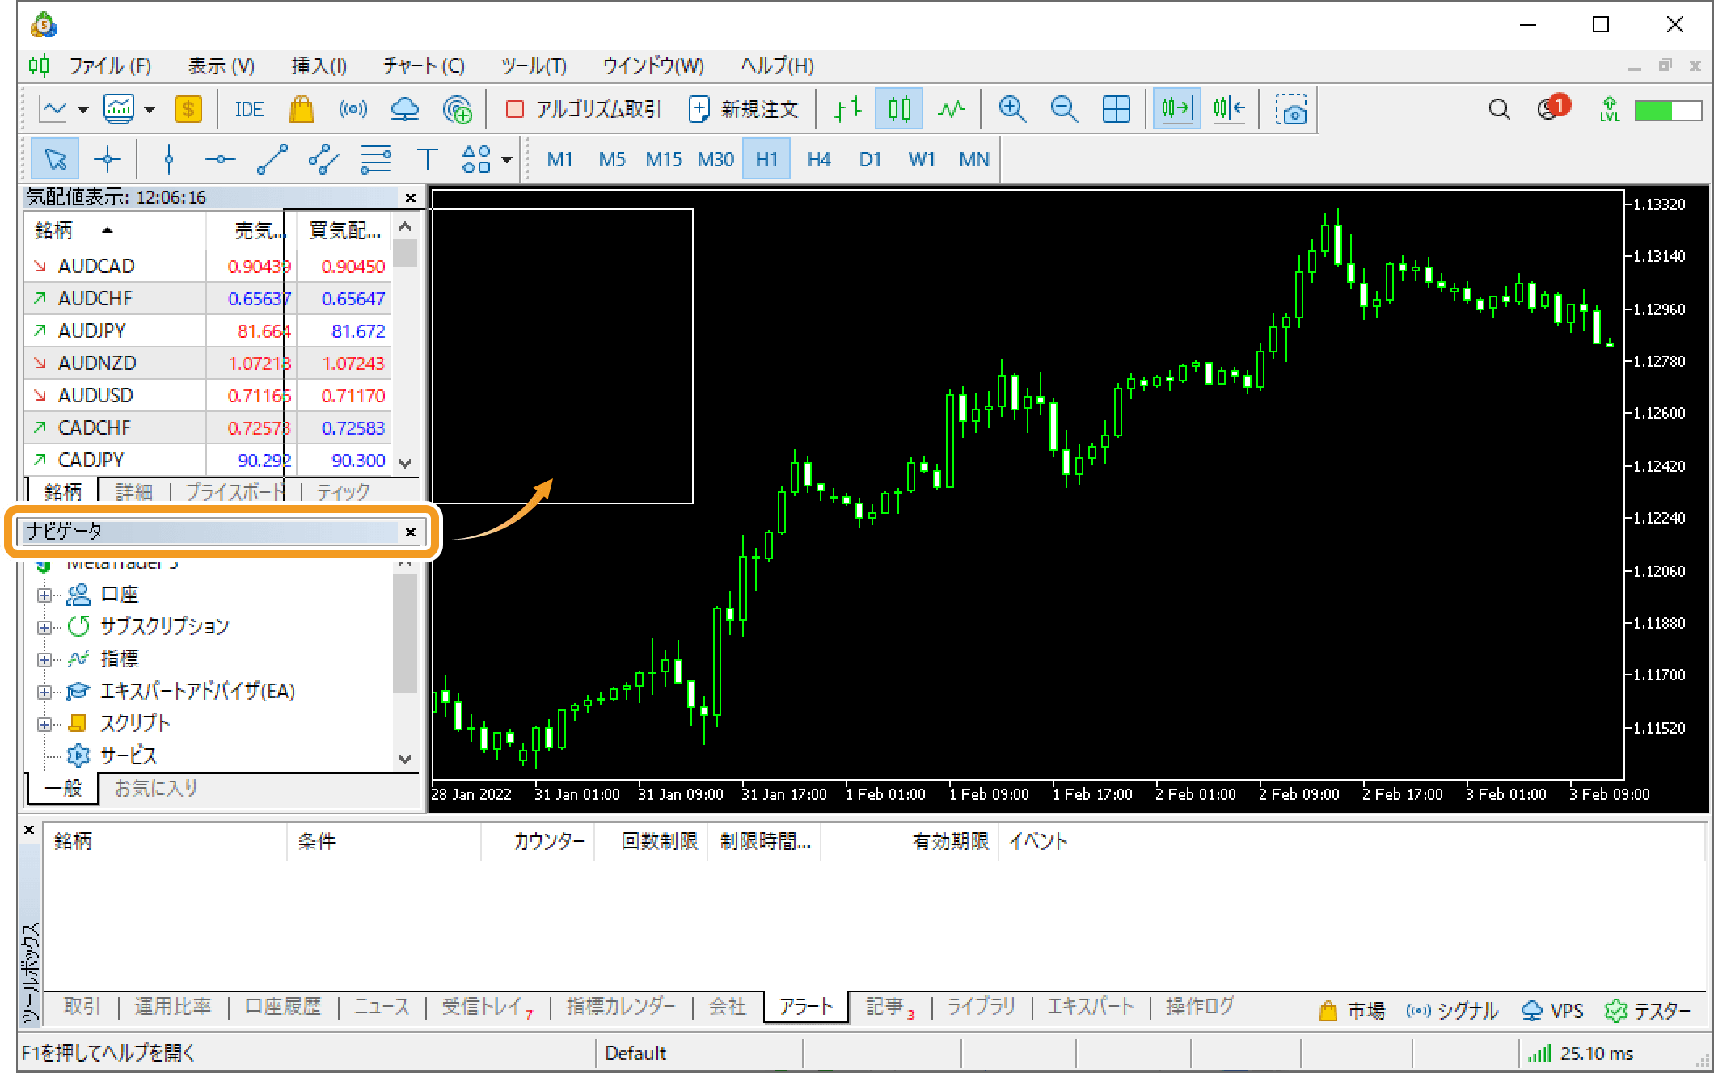Toggle the chart shift button
The height and width of the screenshot is (1073, 1714).
click(1229, 109)
